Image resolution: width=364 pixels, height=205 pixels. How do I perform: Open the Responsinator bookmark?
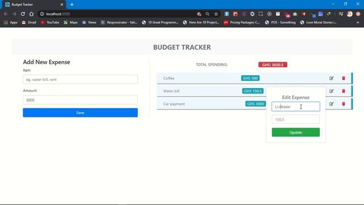pyautogui.click(x=119, y=22)
